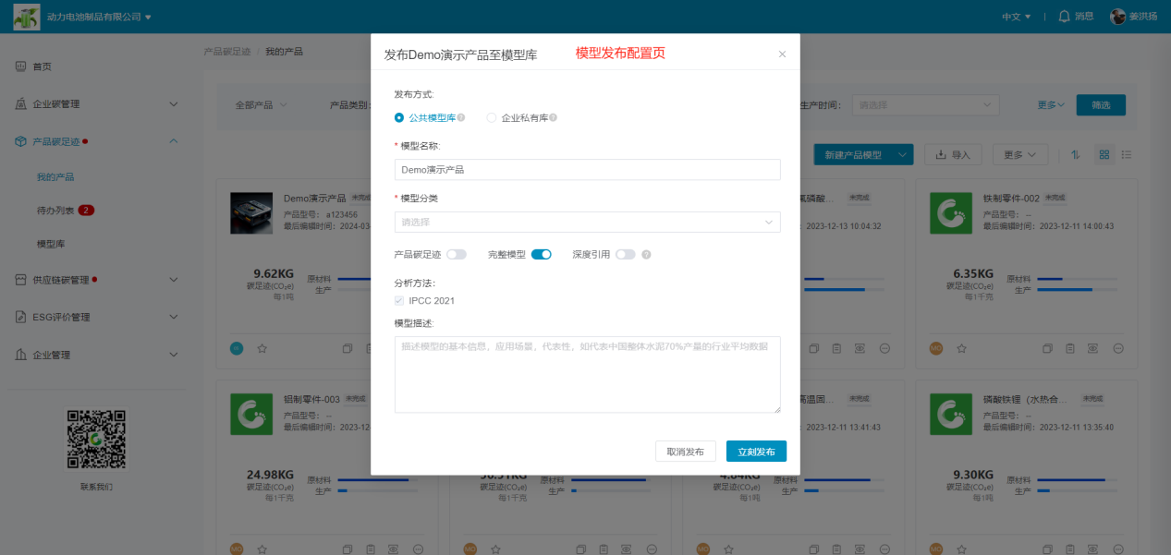Open the 中文 language dropdown
The height and width of the screenshot is (555, 1171).
pos(1016,17)
